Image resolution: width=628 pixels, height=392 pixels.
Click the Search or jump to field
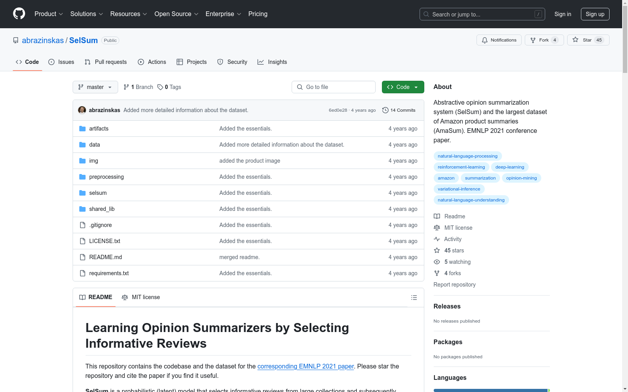click(x=482, y=14)
